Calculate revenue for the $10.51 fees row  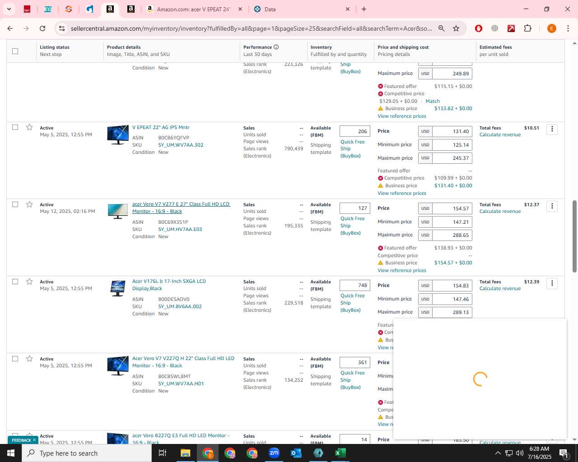point(500,134)
